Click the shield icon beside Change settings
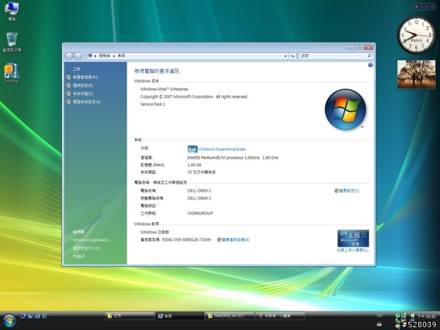Screen dimensions: 440x330 [x=336, y=190]
